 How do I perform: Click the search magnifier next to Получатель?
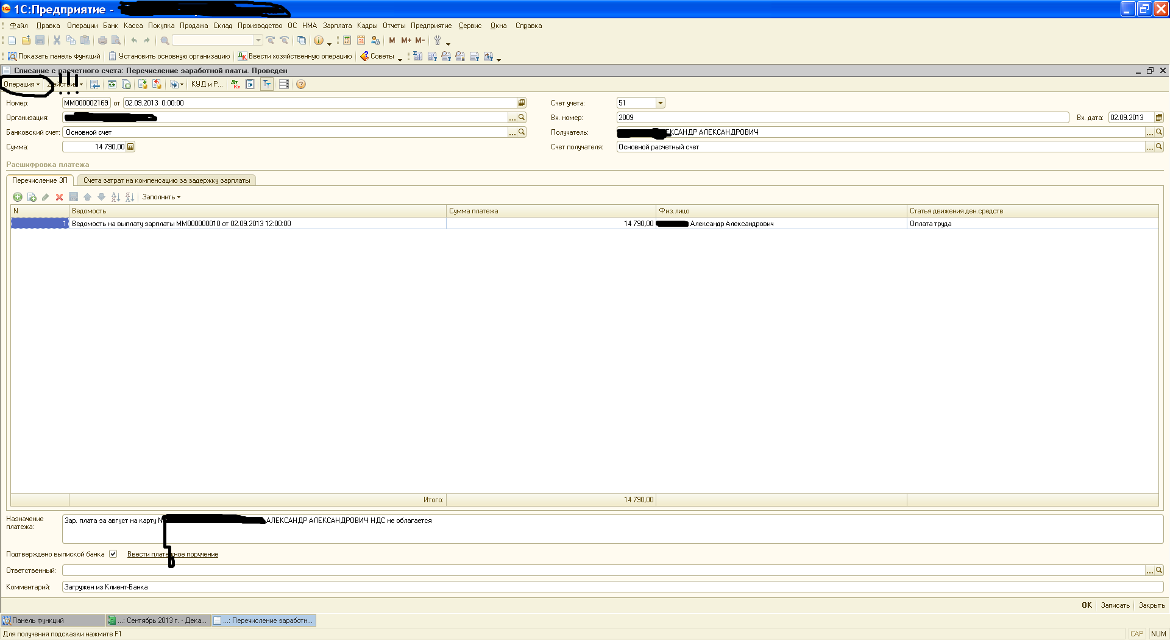1158,132
